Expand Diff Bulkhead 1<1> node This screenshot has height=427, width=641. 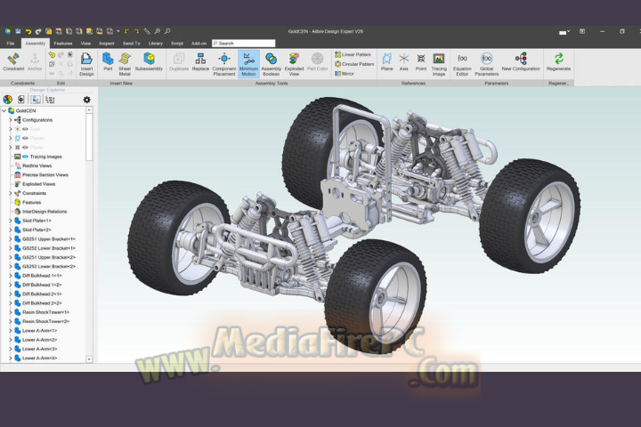(x=11, y=276)
